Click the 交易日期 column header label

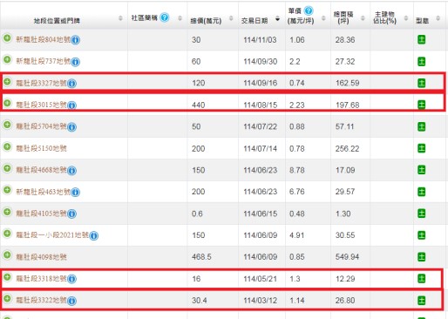coord(255,21)
